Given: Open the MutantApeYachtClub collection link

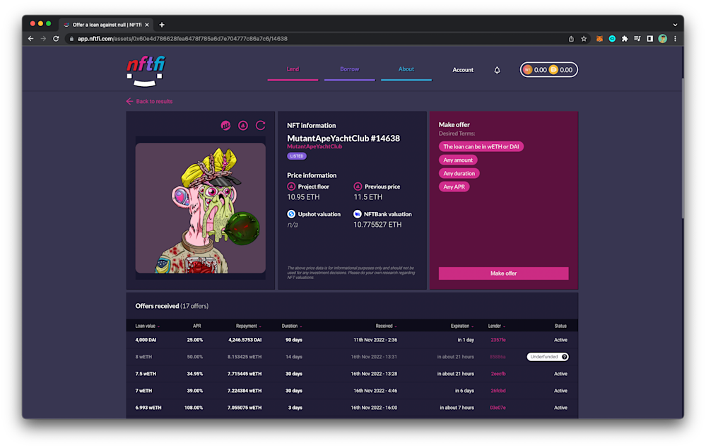Looking at the screenshot, I should click(314, 146).
